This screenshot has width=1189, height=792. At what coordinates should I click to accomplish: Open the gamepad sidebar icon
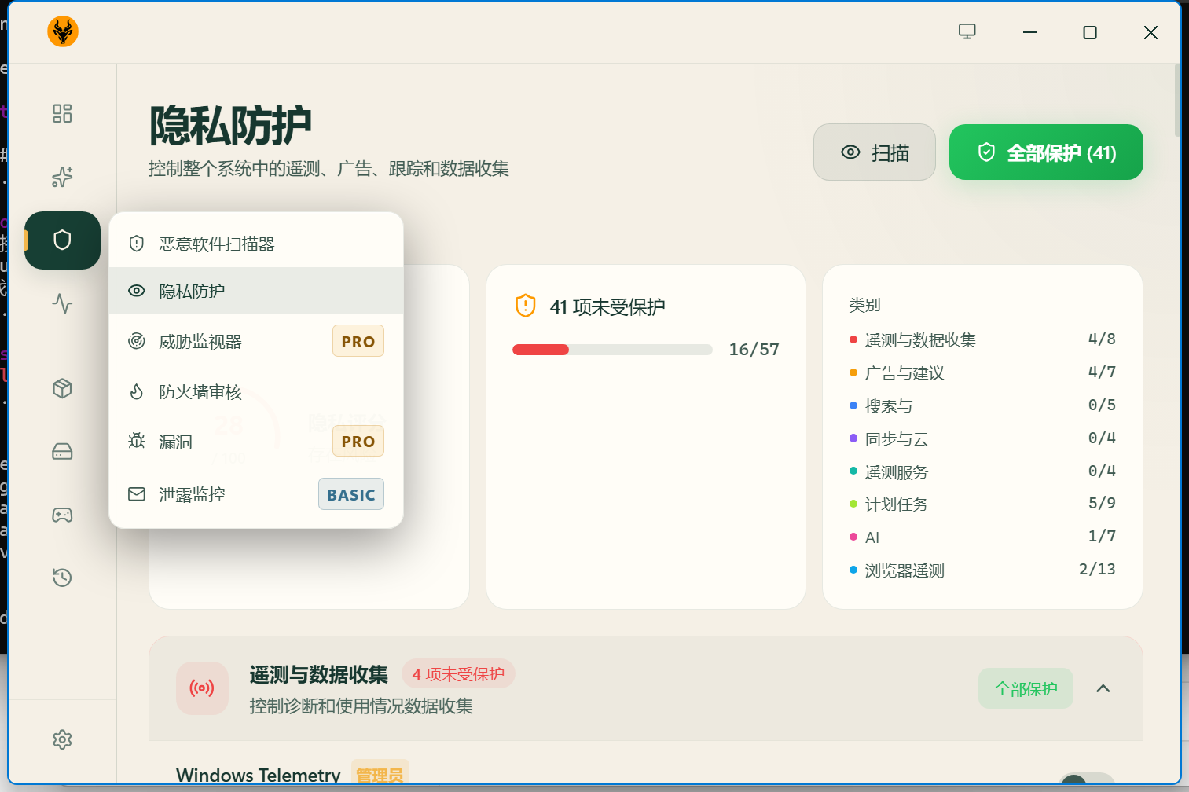click(x=62, y=515)
